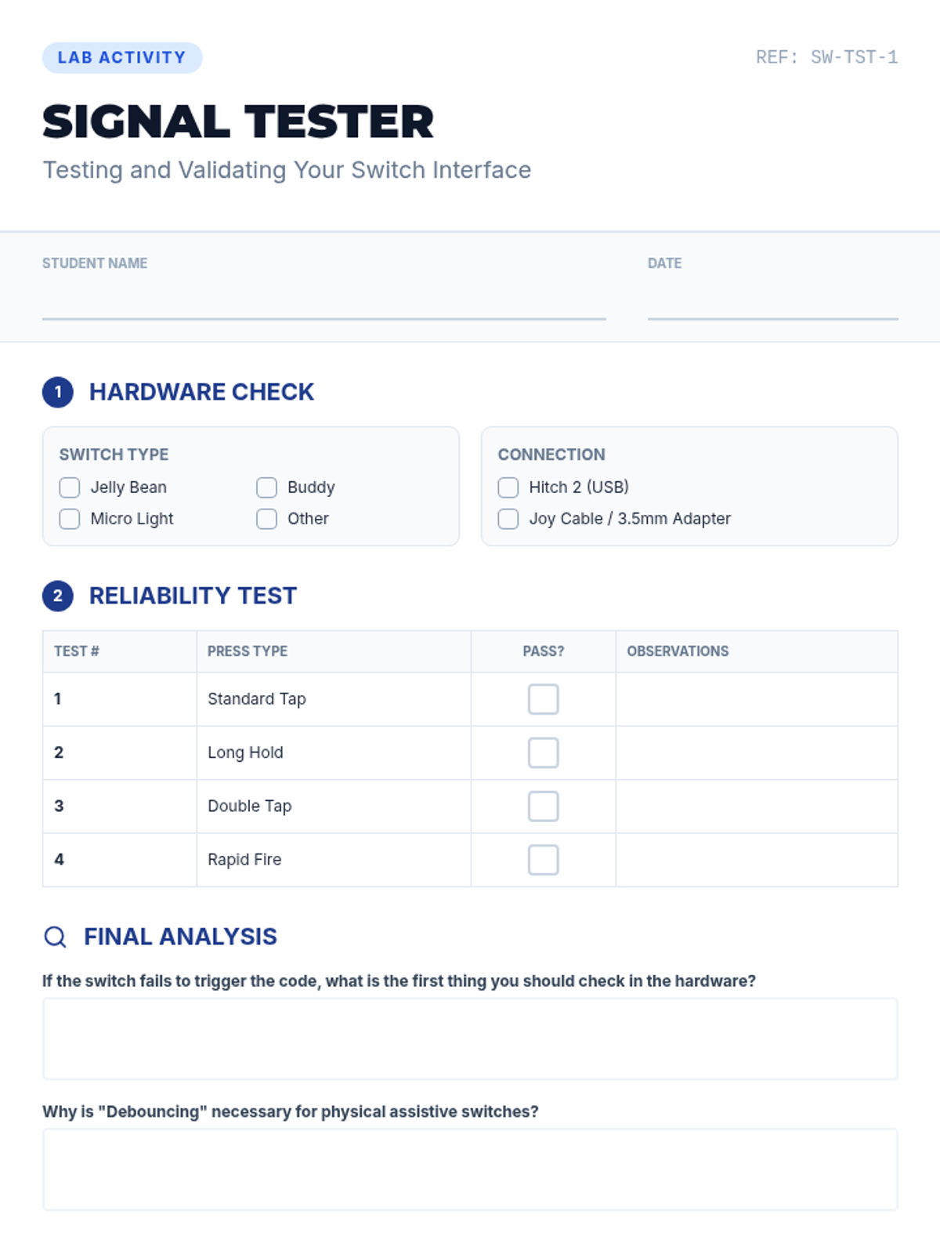Click the number 2 section badge
940x1254 pixels.
click(58, 596)
